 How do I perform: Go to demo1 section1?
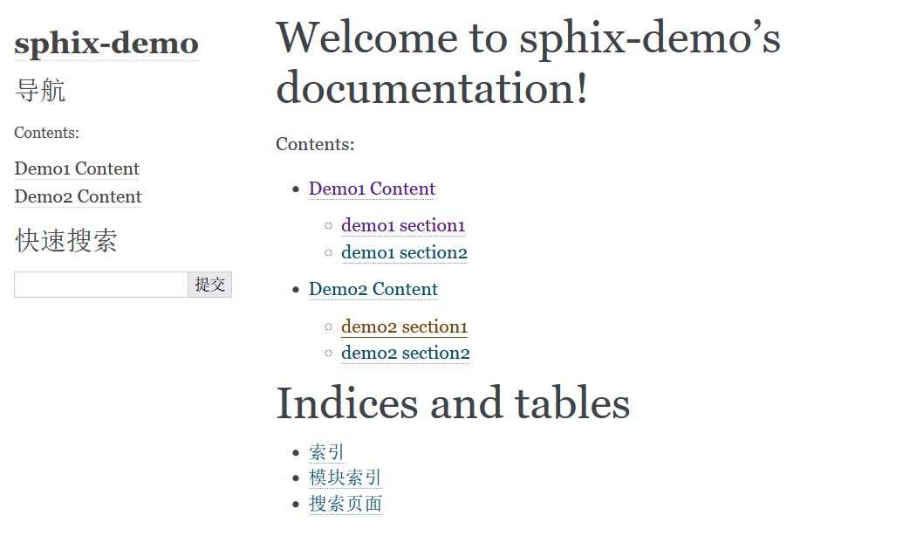[403, 225]
